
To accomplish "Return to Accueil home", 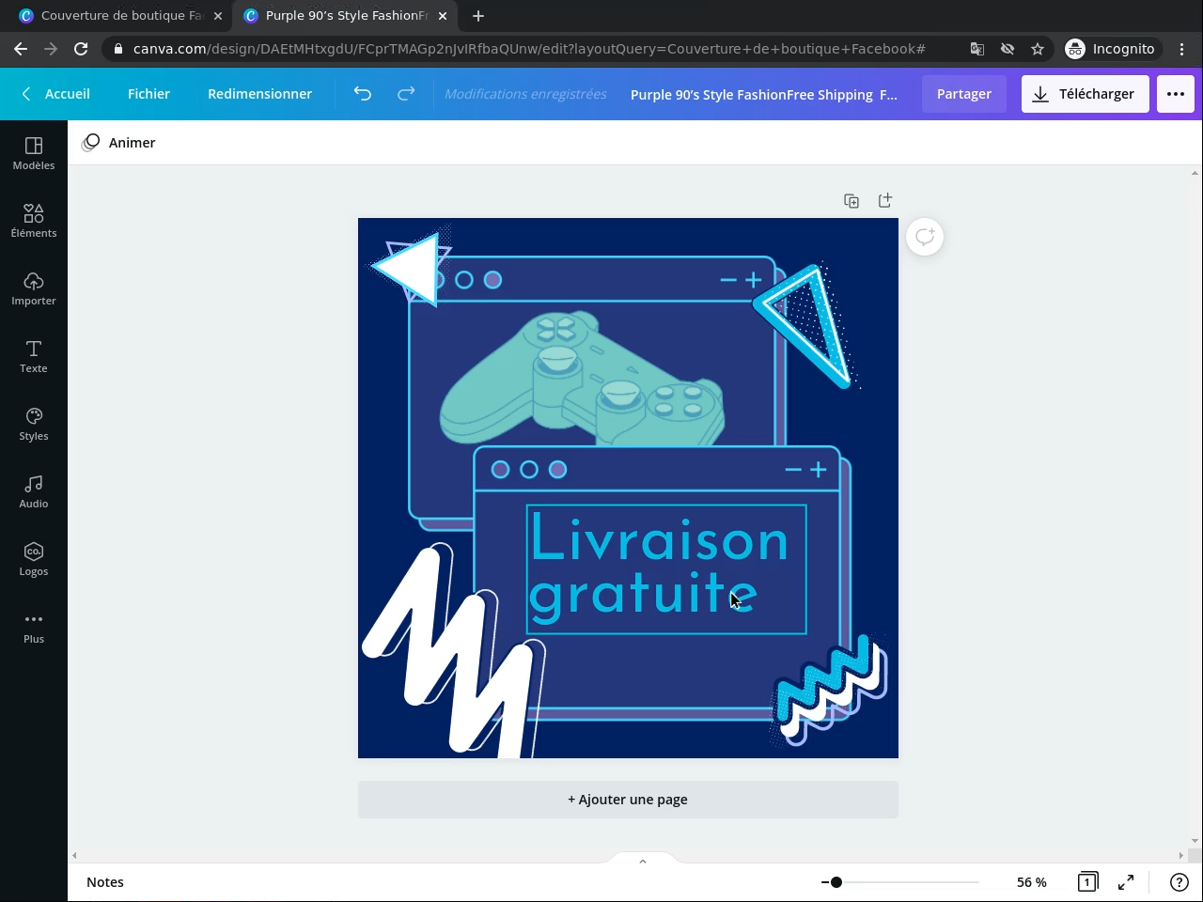I will [x=56, y=94].
